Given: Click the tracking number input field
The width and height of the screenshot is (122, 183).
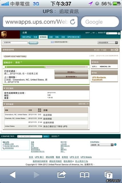Looking at the screenshot, I should tap(15, 43).
